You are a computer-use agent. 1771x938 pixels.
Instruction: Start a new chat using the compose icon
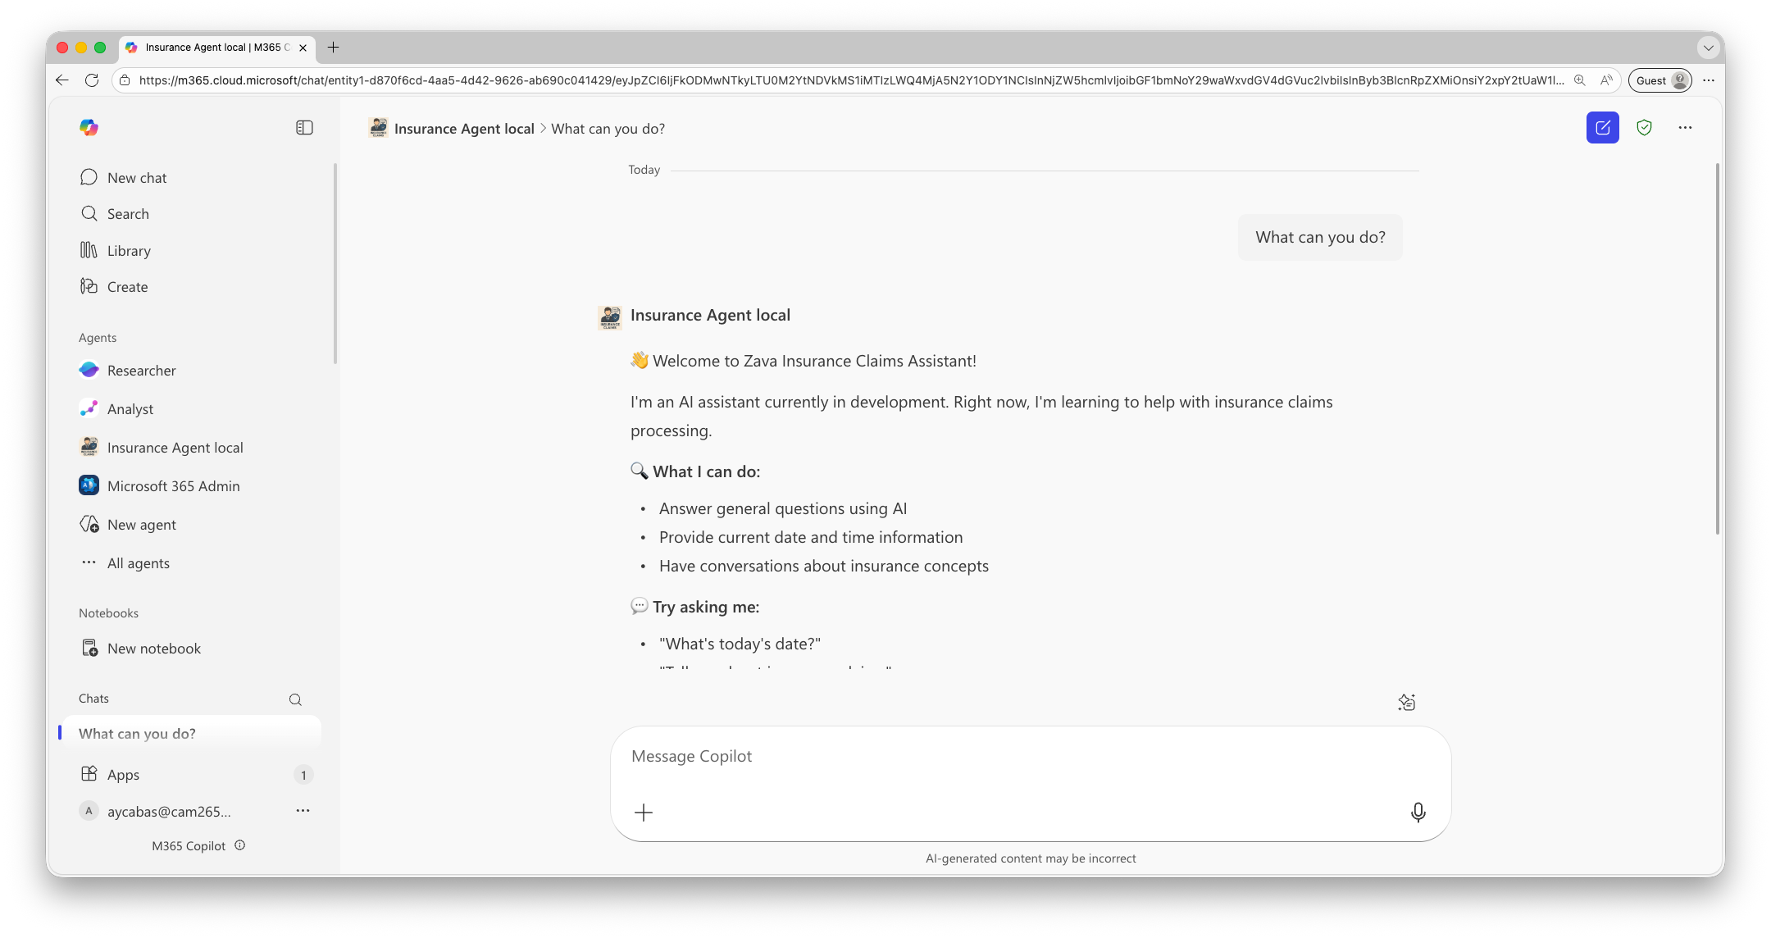coord(1602,127)
